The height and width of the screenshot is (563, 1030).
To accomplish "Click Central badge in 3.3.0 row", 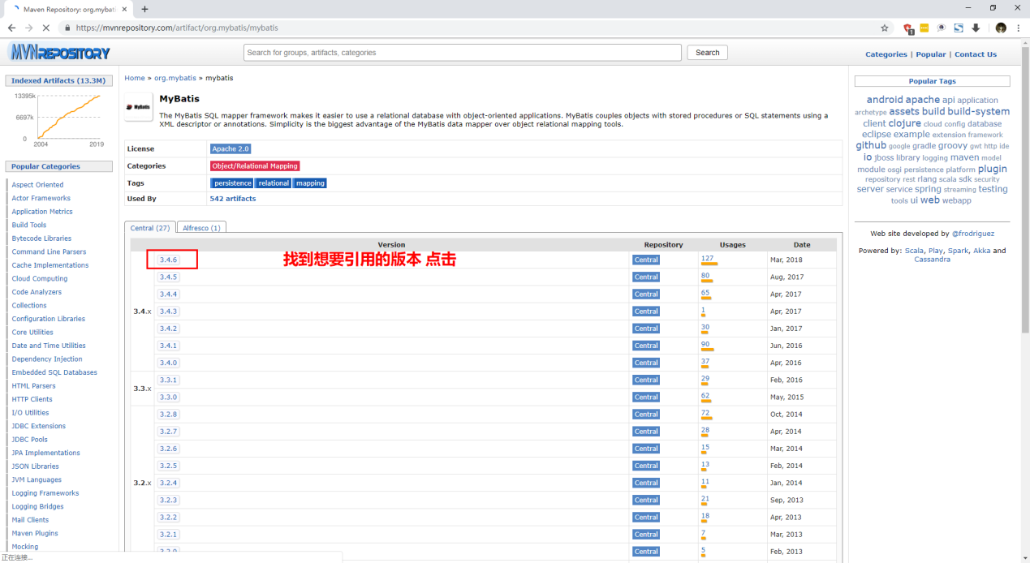I will (646, 398).
